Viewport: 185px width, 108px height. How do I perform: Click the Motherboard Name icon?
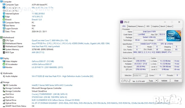point(4,43)
